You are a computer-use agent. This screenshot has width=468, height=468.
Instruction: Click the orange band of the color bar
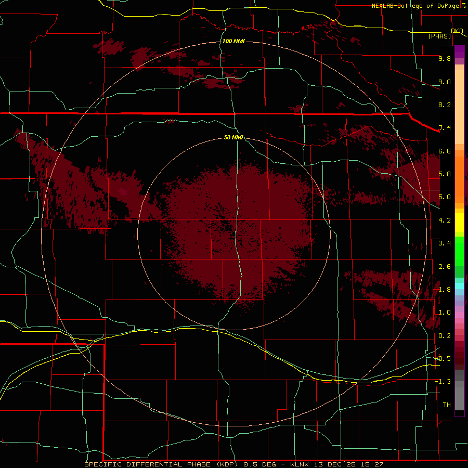[x=459, y=180]
